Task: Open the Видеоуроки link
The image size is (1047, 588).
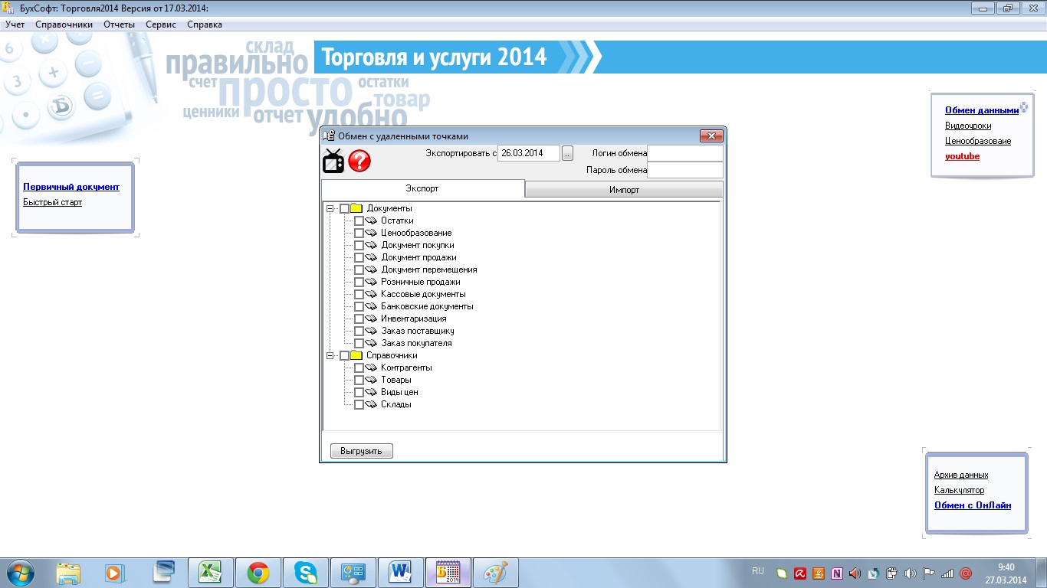Action: (x=967, y=126)
